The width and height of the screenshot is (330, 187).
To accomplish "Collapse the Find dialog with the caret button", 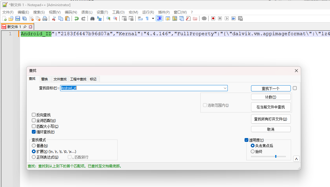I will (x=296, y=159).
